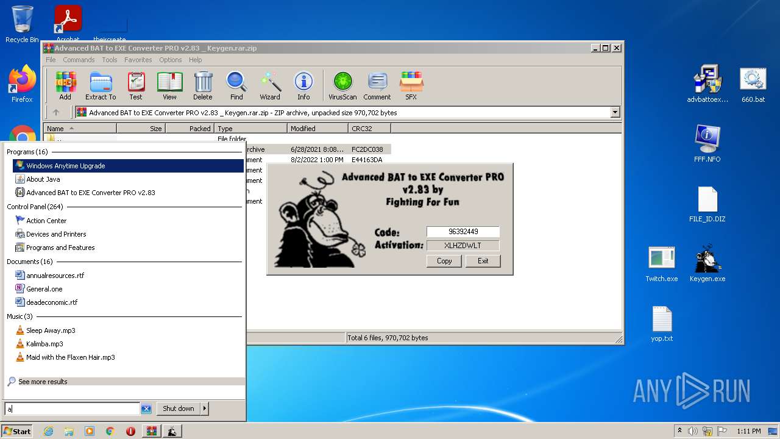
Task: Clear the search box with X
Action: pyautogui.click(x=146, y=409)
